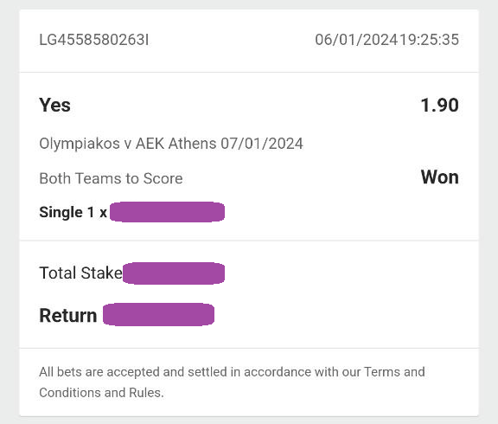This screenshot has height=424, width=498.
Task: Click the redacted Total Stake amount
Action: point(174,273)
